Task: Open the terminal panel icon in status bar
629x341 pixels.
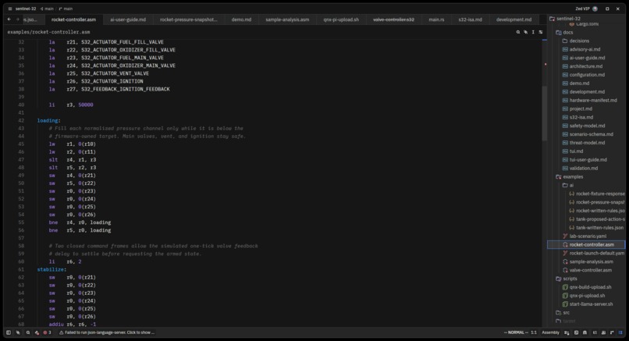Action: (x=576, y=332)
